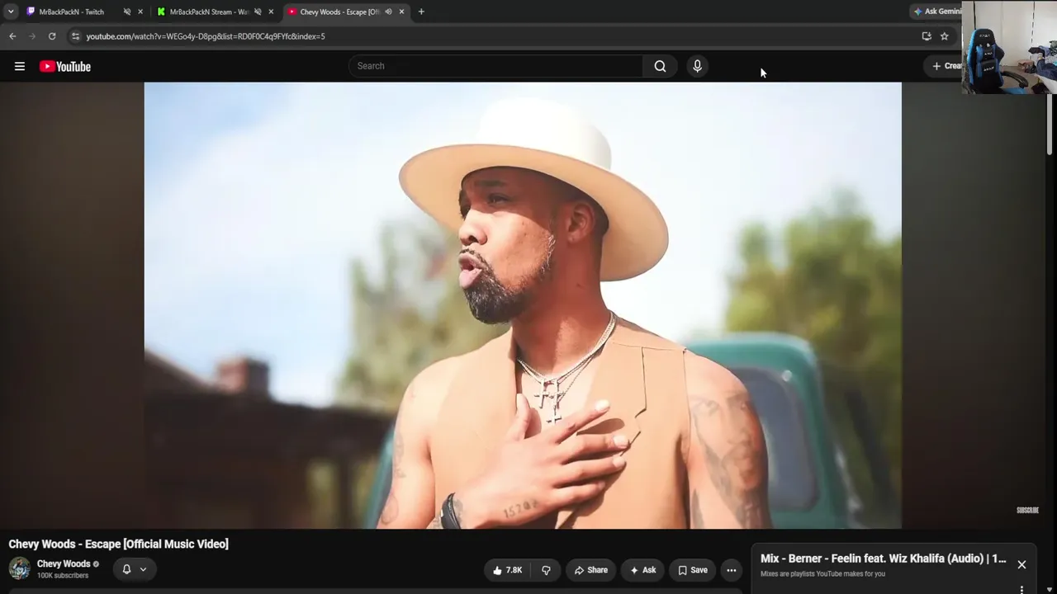
Task: Like the video with 7.8K likes
Action: [508, 570]
